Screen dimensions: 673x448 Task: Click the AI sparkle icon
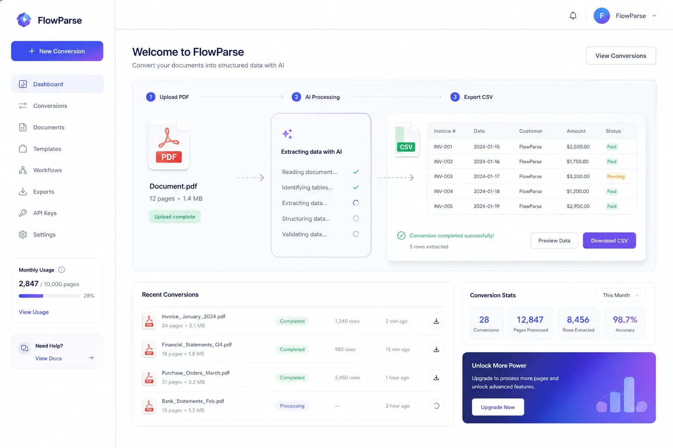[x=287, y=134]
